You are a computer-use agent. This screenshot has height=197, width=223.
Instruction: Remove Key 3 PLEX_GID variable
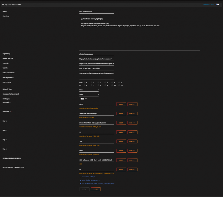point(132,142)
